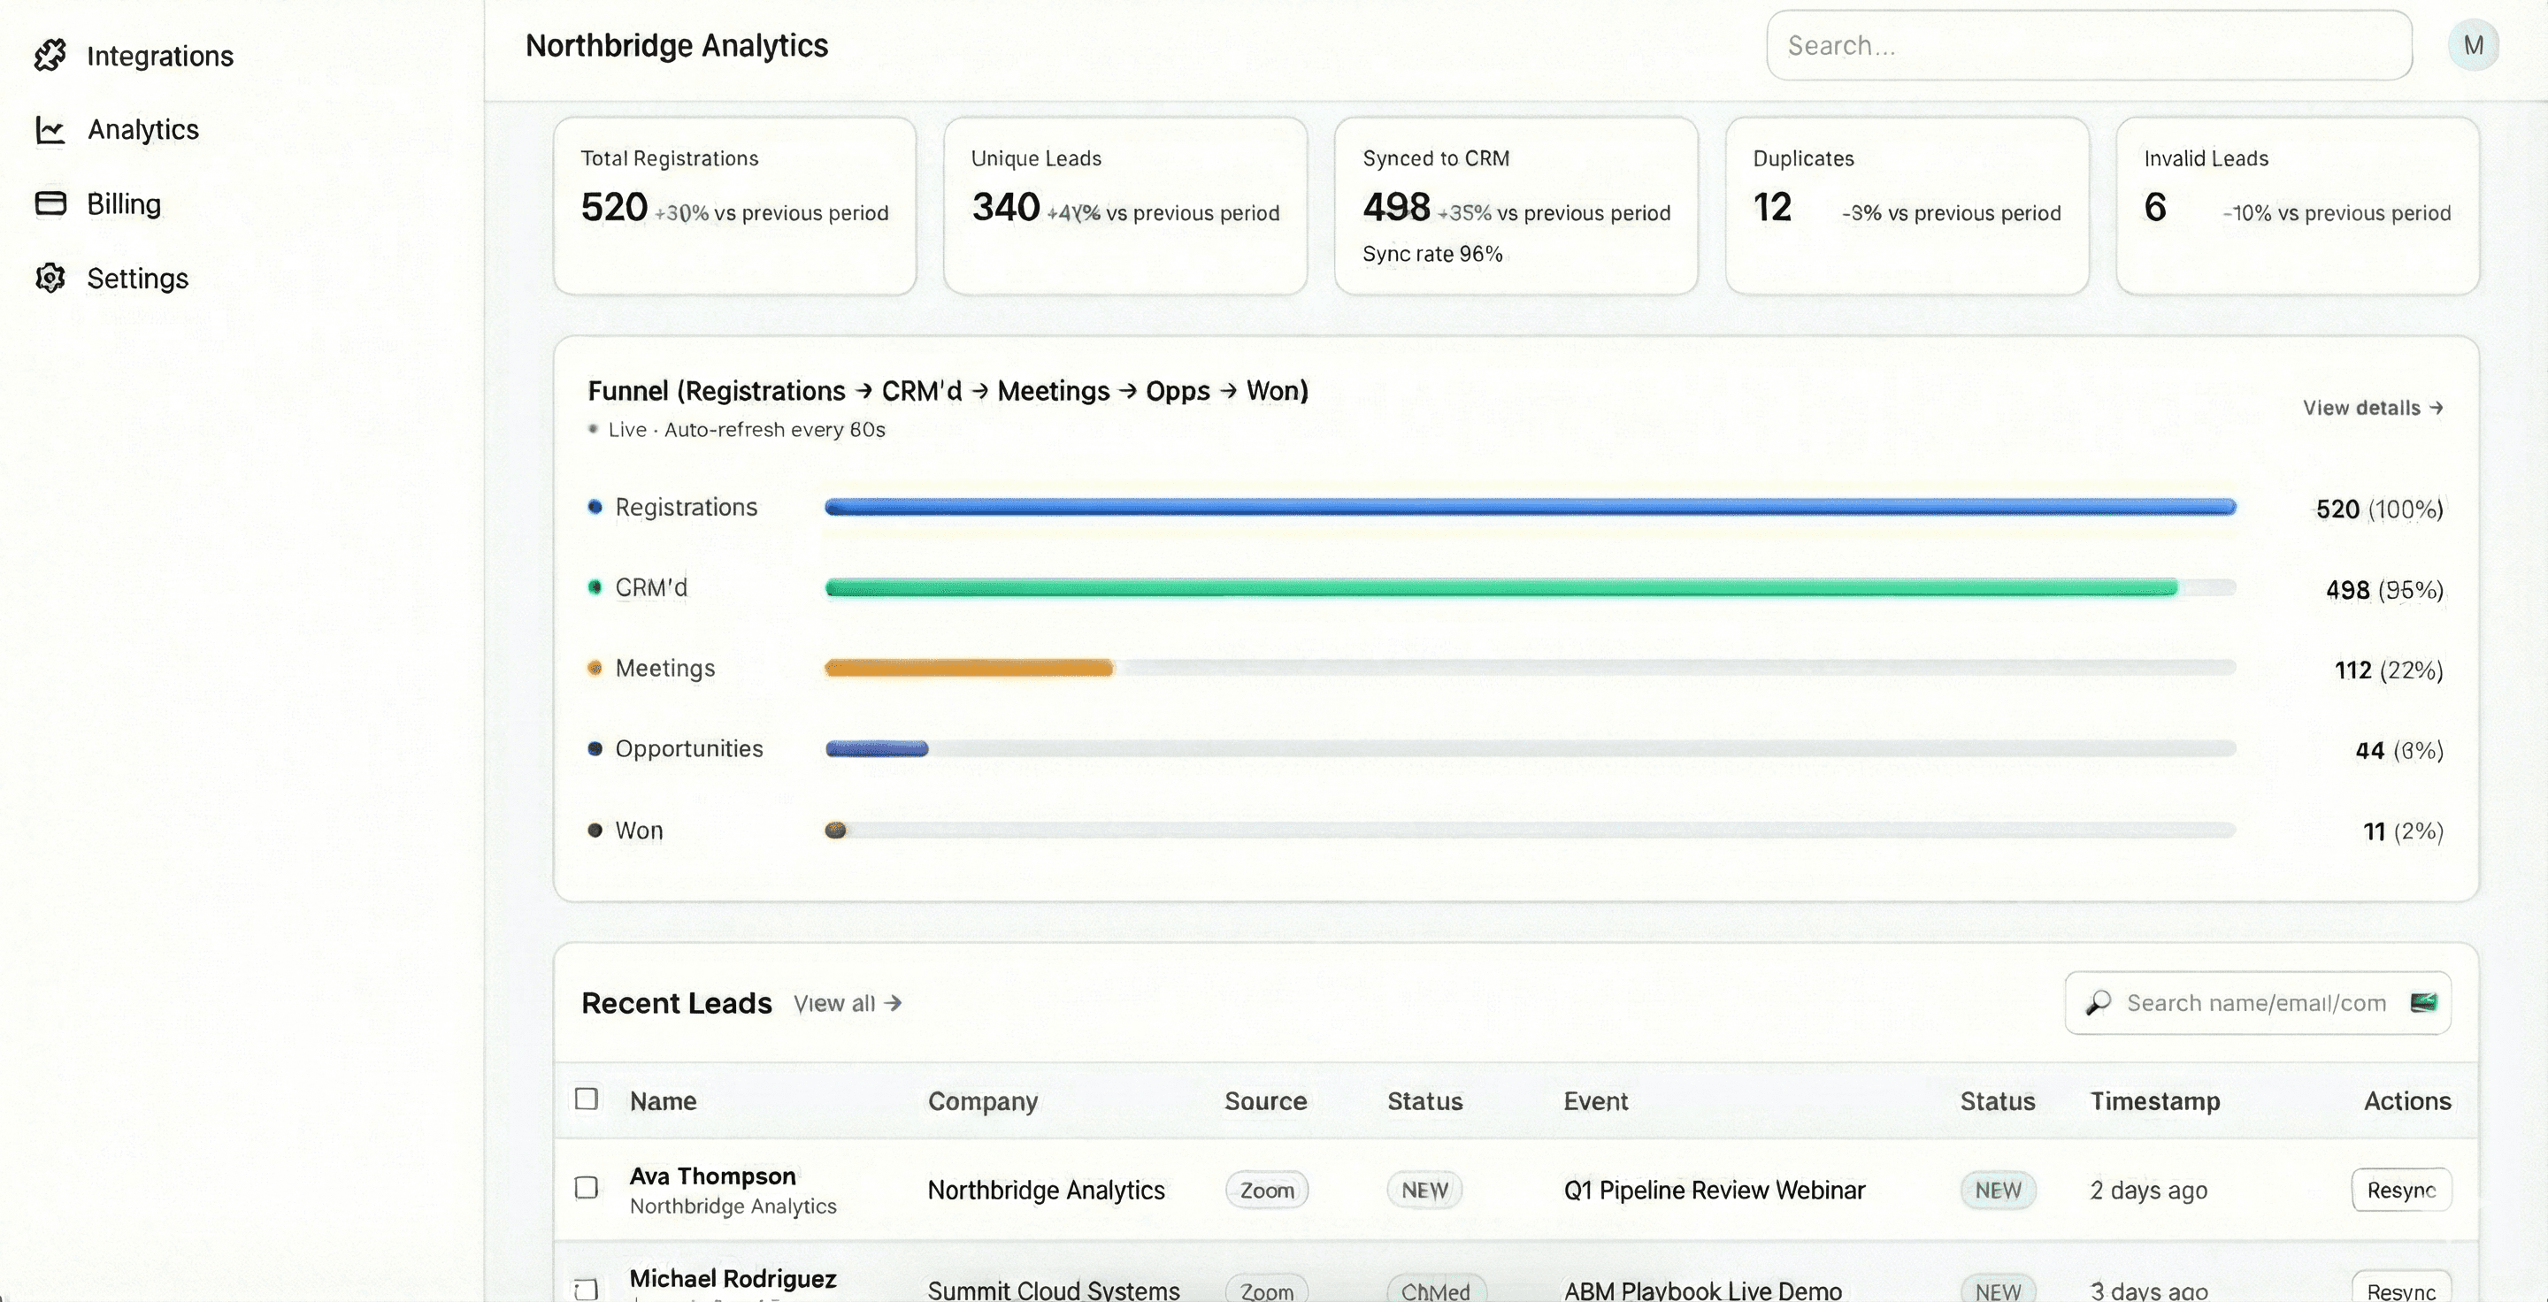
Task: Click the Analytics chart icon in sidebar
Action: [x=50, y=129]
